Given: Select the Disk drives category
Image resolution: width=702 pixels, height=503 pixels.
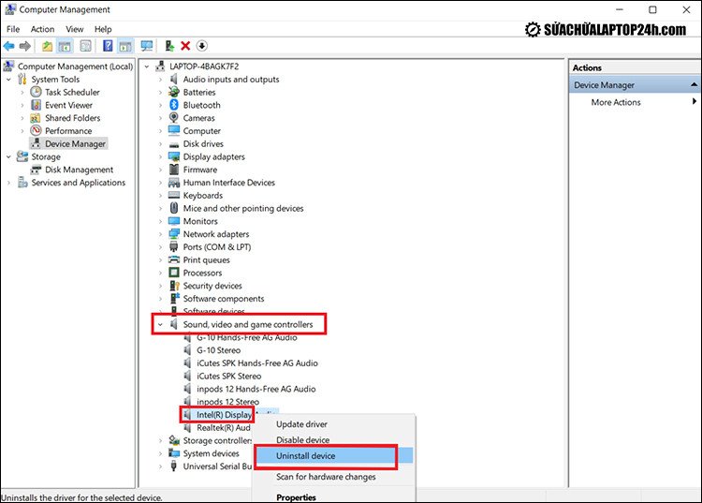Looking at the screenshot, I should click(x=203, y=143).
